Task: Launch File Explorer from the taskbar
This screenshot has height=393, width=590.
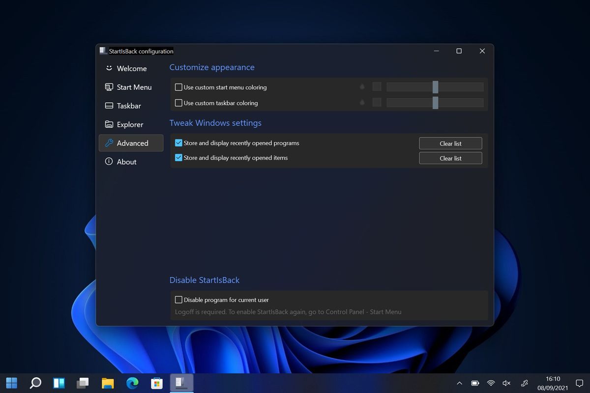Action: pyautogui.click(x=108, y=383)
